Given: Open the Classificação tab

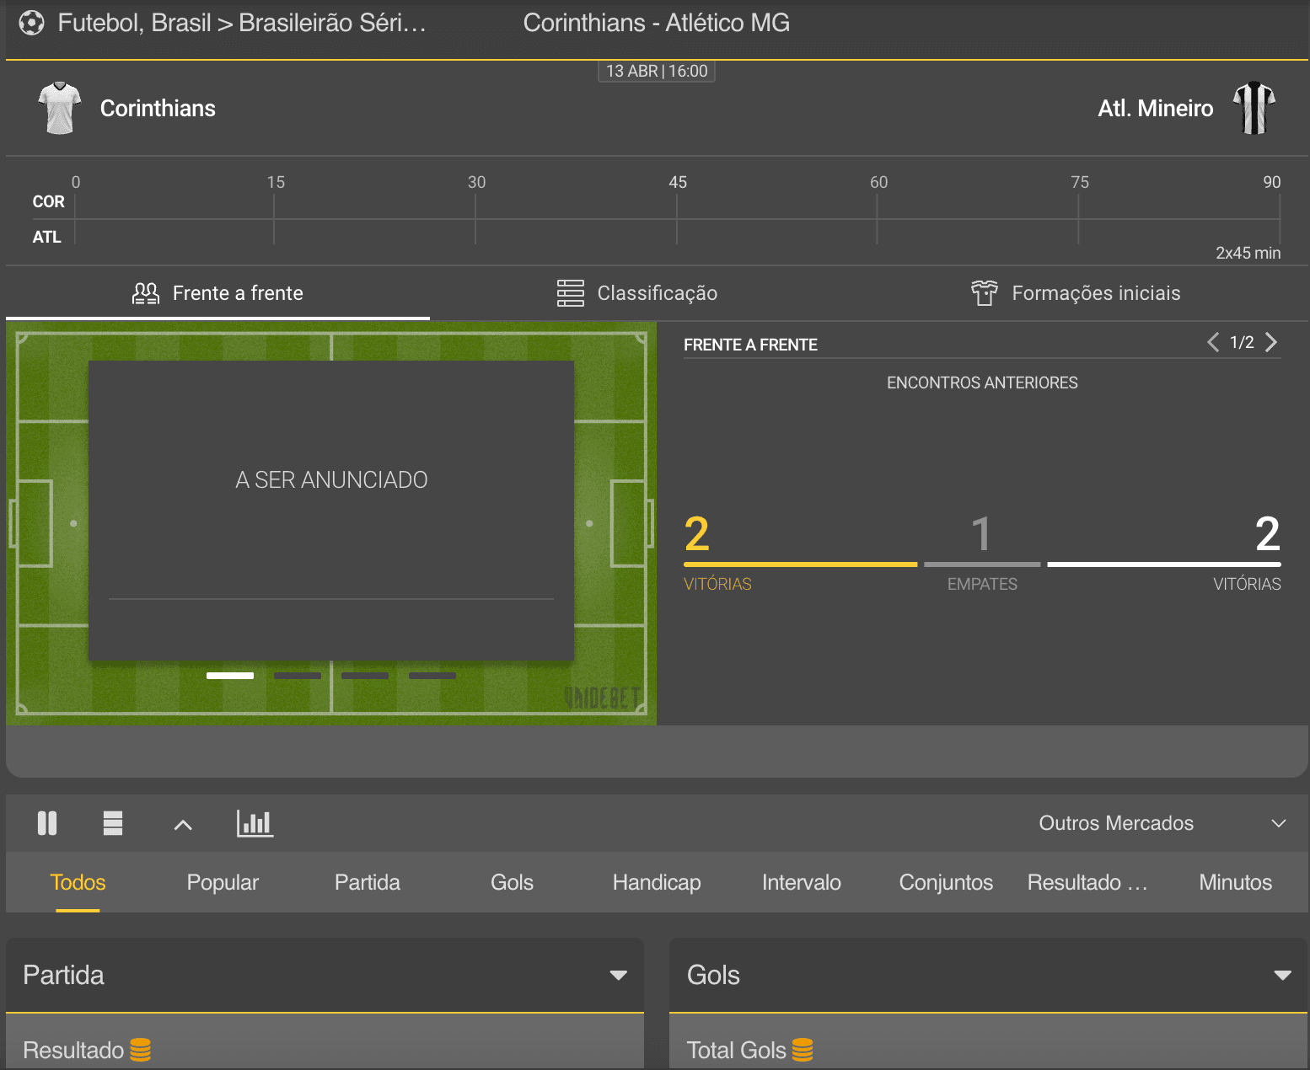Looking at the screenshot, I should [637, 293].
